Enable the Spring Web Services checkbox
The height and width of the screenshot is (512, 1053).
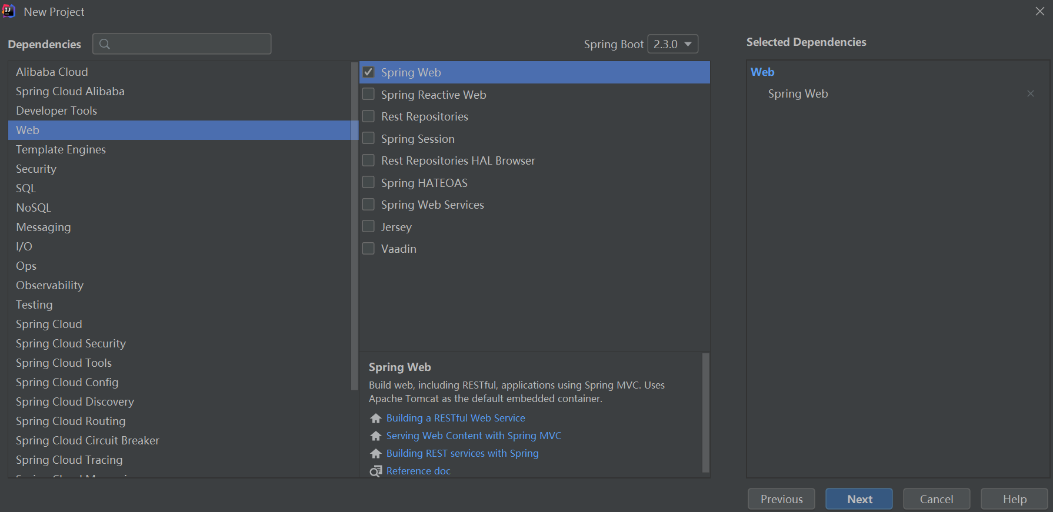[368, 205]
